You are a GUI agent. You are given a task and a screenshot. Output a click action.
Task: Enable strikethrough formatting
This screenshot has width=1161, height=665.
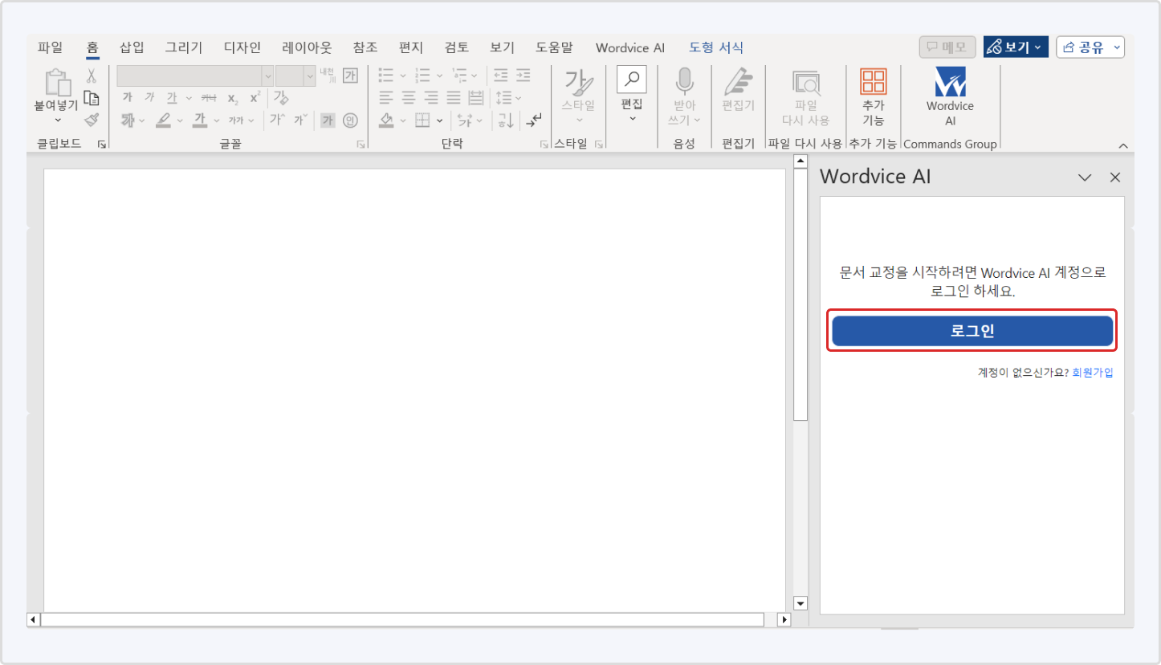[x=209, y=98]
